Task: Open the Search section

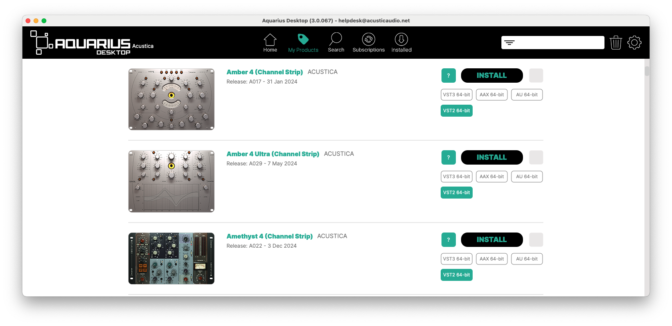Action: (x=336, y=43)
